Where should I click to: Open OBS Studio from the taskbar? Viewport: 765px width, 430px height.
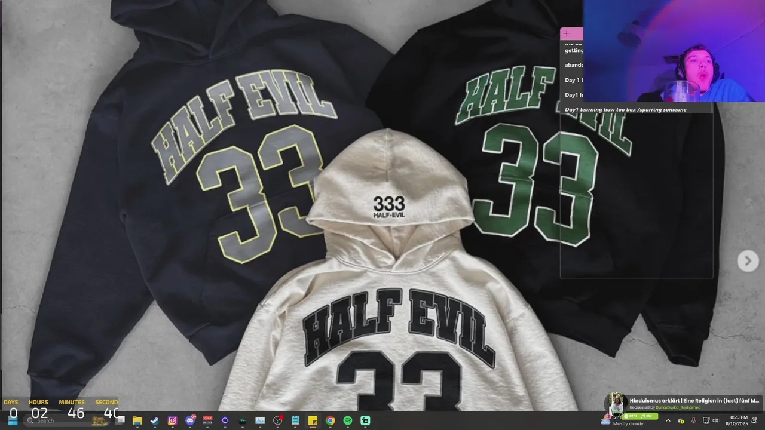pos(277,420)
